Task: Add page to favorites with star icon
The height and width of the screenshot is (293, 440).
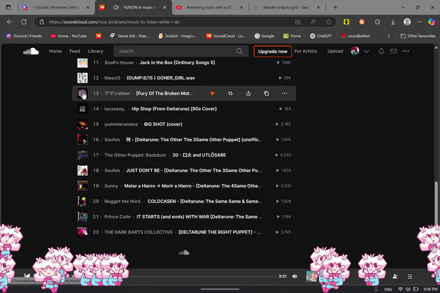Action: point(329,22)
